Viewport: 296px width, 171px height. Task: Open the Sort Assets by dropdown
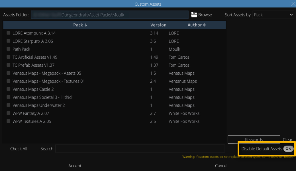coord(273,15)
